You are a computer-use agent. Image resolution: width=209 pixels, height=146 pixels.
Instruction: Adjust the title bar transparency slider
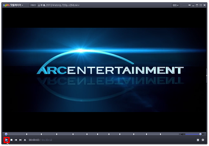[186, 5]
